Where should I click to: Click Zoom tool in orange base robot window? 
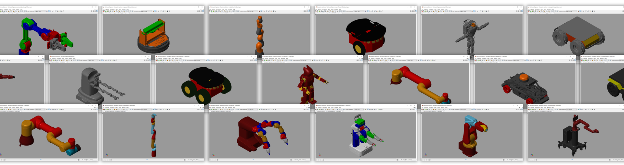point(162,11)
